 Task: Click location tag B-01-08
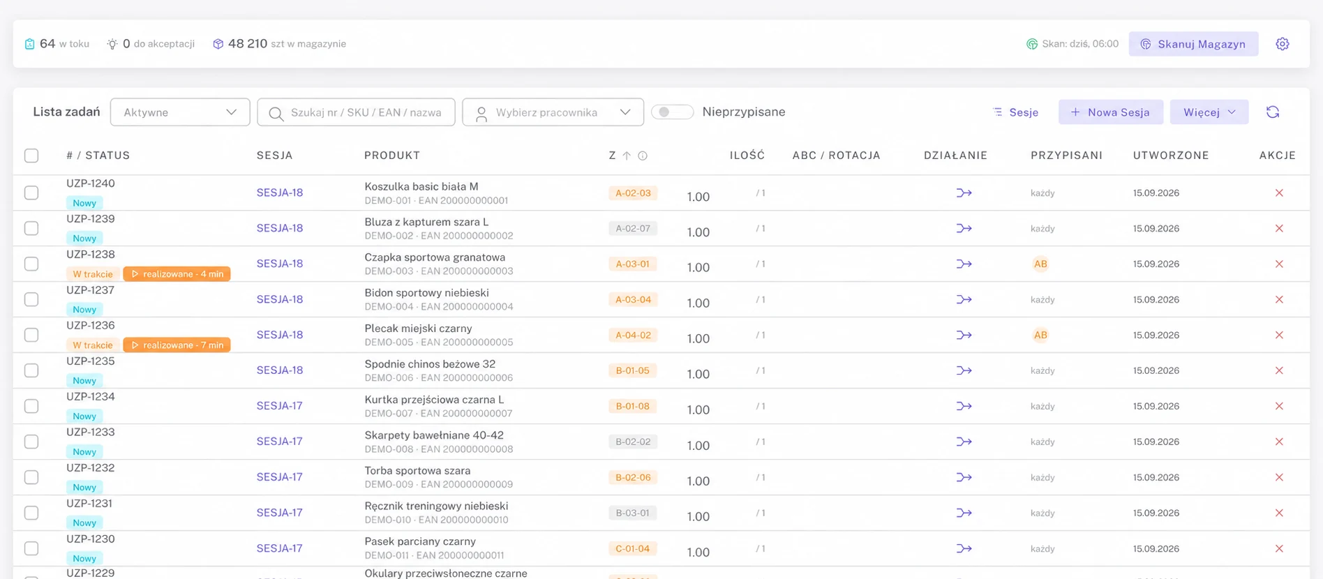point(633,406)
